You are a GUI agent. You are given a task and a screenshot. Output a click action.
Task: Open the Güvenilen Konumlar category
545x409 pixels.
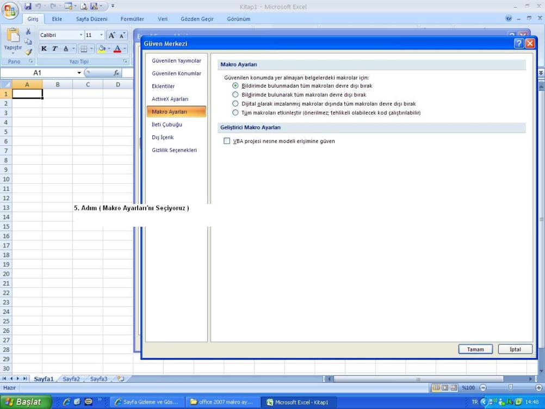(176, 73)
